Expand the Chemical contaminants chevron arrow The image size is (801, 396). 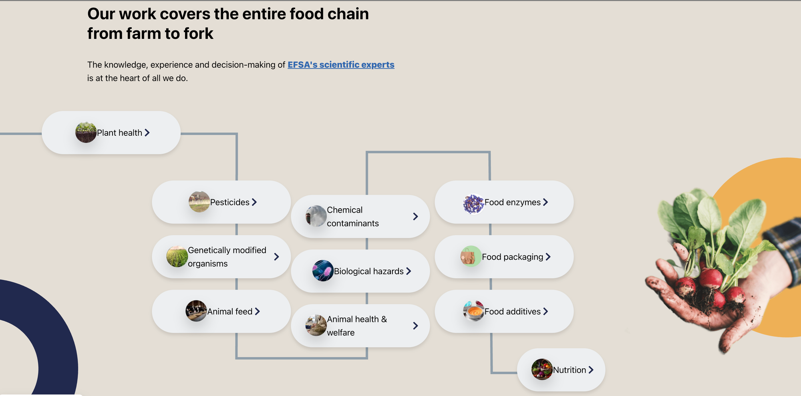[x=415, y=217]
